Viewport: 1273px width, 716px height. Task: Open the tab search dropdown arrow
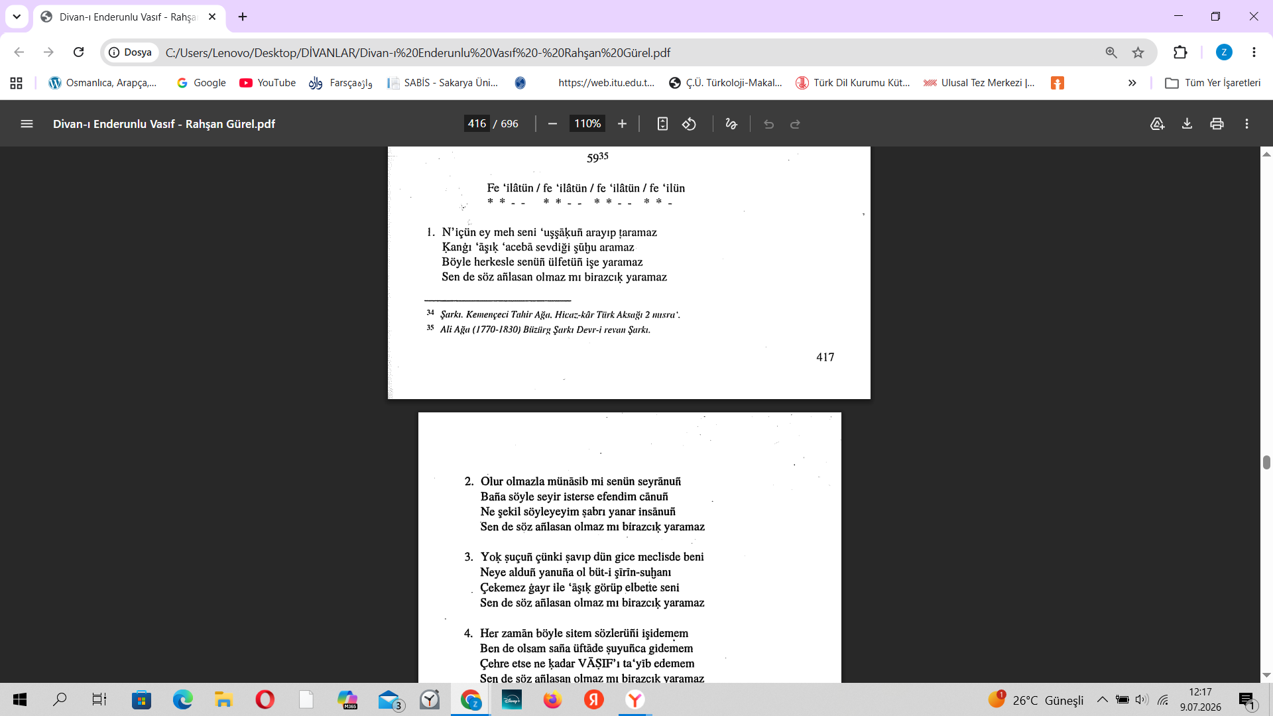click(17, 17)
